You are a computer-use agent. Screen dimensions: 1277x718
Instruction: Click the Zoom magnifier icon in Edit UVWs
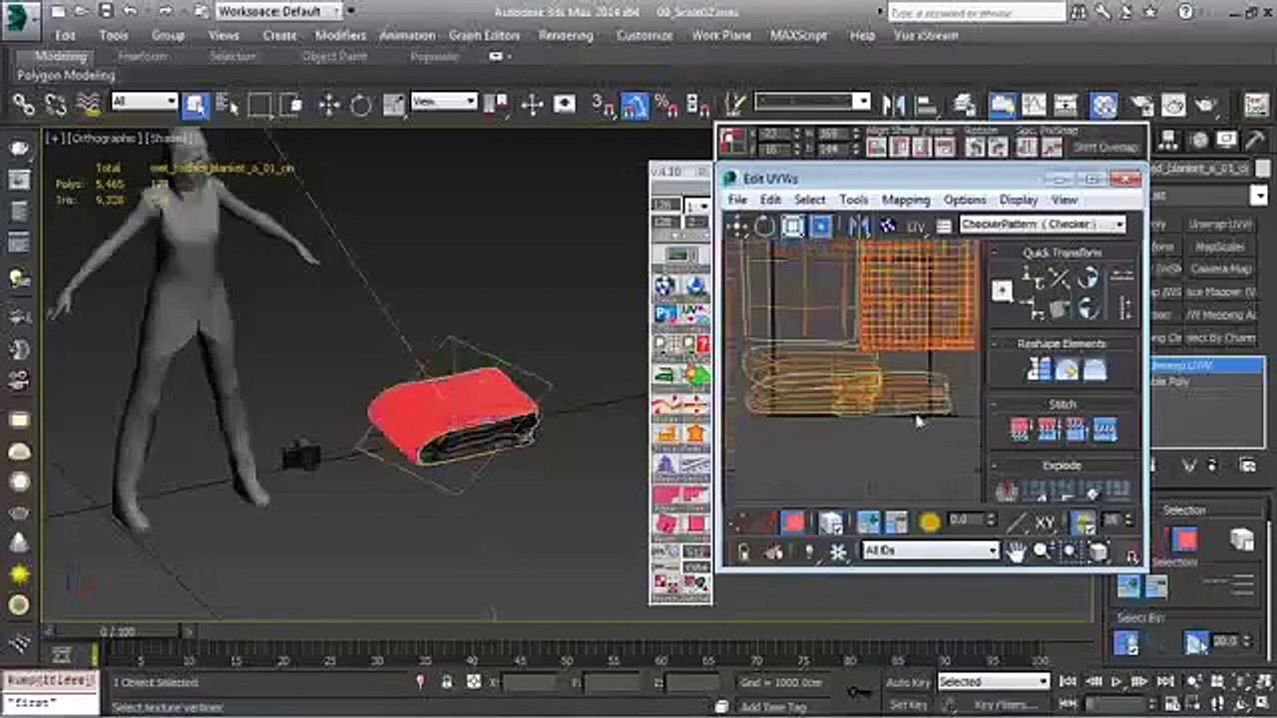click(1042, 551)
